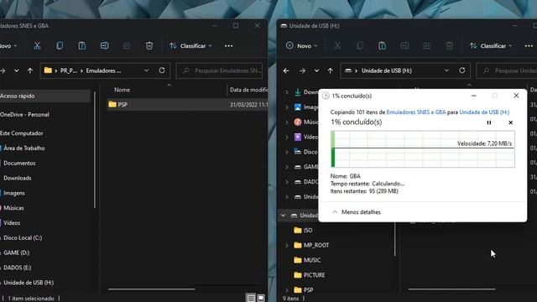Click copy progress speed graph

pos(423,149)
